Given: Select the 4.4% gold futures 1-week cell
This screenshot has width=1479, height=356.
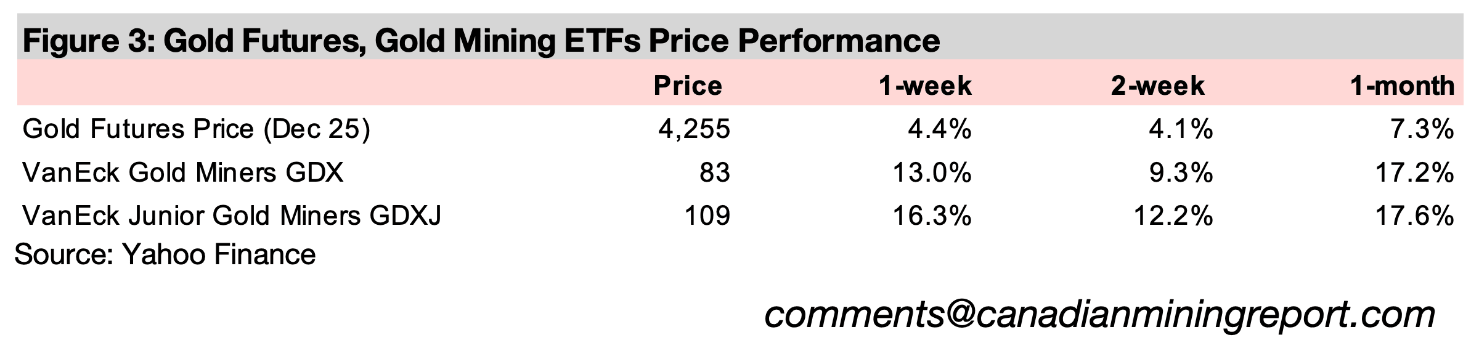Looking at the screenshot, I should [x=939, y=129].
